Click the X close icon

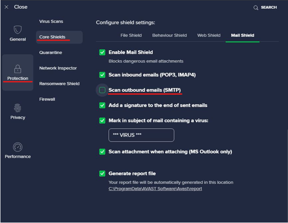click(x=6, y=7)
